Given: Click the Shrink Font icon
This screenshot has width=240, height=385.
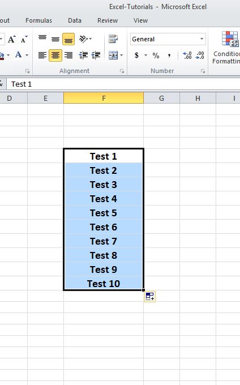Looking at the screenshot, I should click(24, 39).
